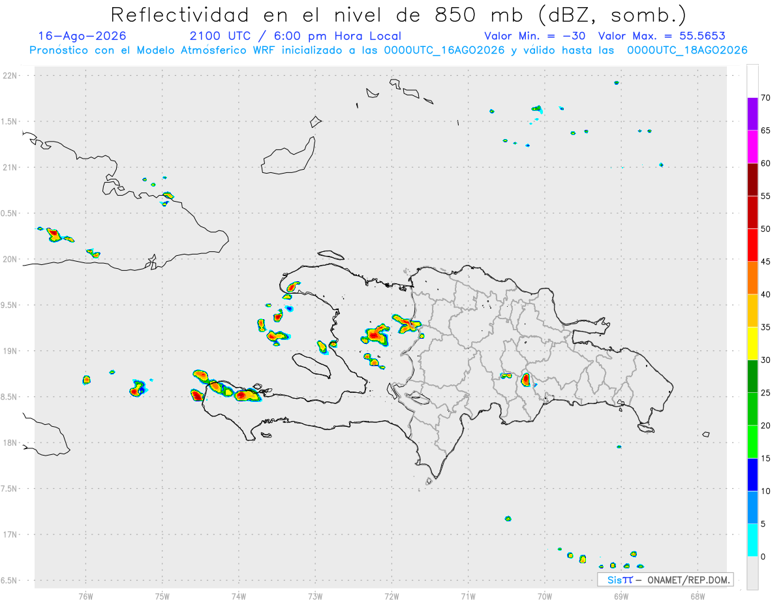Click the colorbar tick label "0"
Image resolution: width=783 pixels, height=605 pixels.
(763, 557)
